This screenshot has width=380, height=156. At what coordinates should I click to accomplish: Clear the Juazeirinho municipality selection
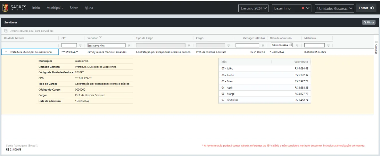(303, 8)
